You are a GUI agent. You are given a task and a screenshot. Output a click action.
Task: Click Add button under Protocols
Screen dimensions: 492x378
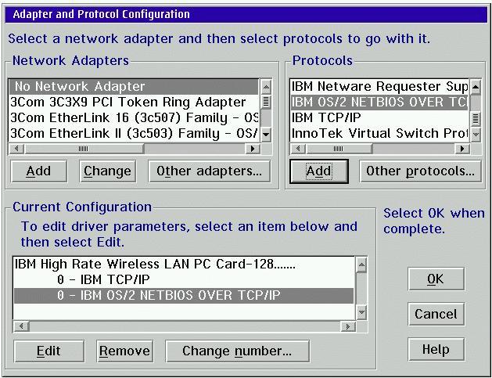point(319,171)
